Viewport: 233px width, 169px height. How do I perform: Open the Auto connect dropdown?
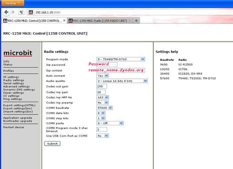click(x=103, y=76)
